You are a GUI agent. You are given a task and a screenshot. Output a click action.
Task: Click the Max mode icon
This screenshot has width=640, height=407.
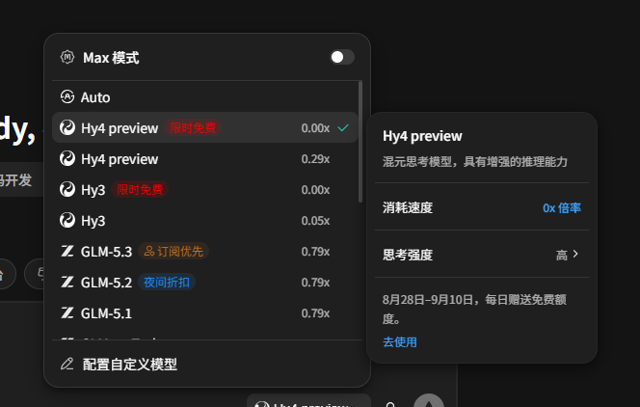pos(67,57)
